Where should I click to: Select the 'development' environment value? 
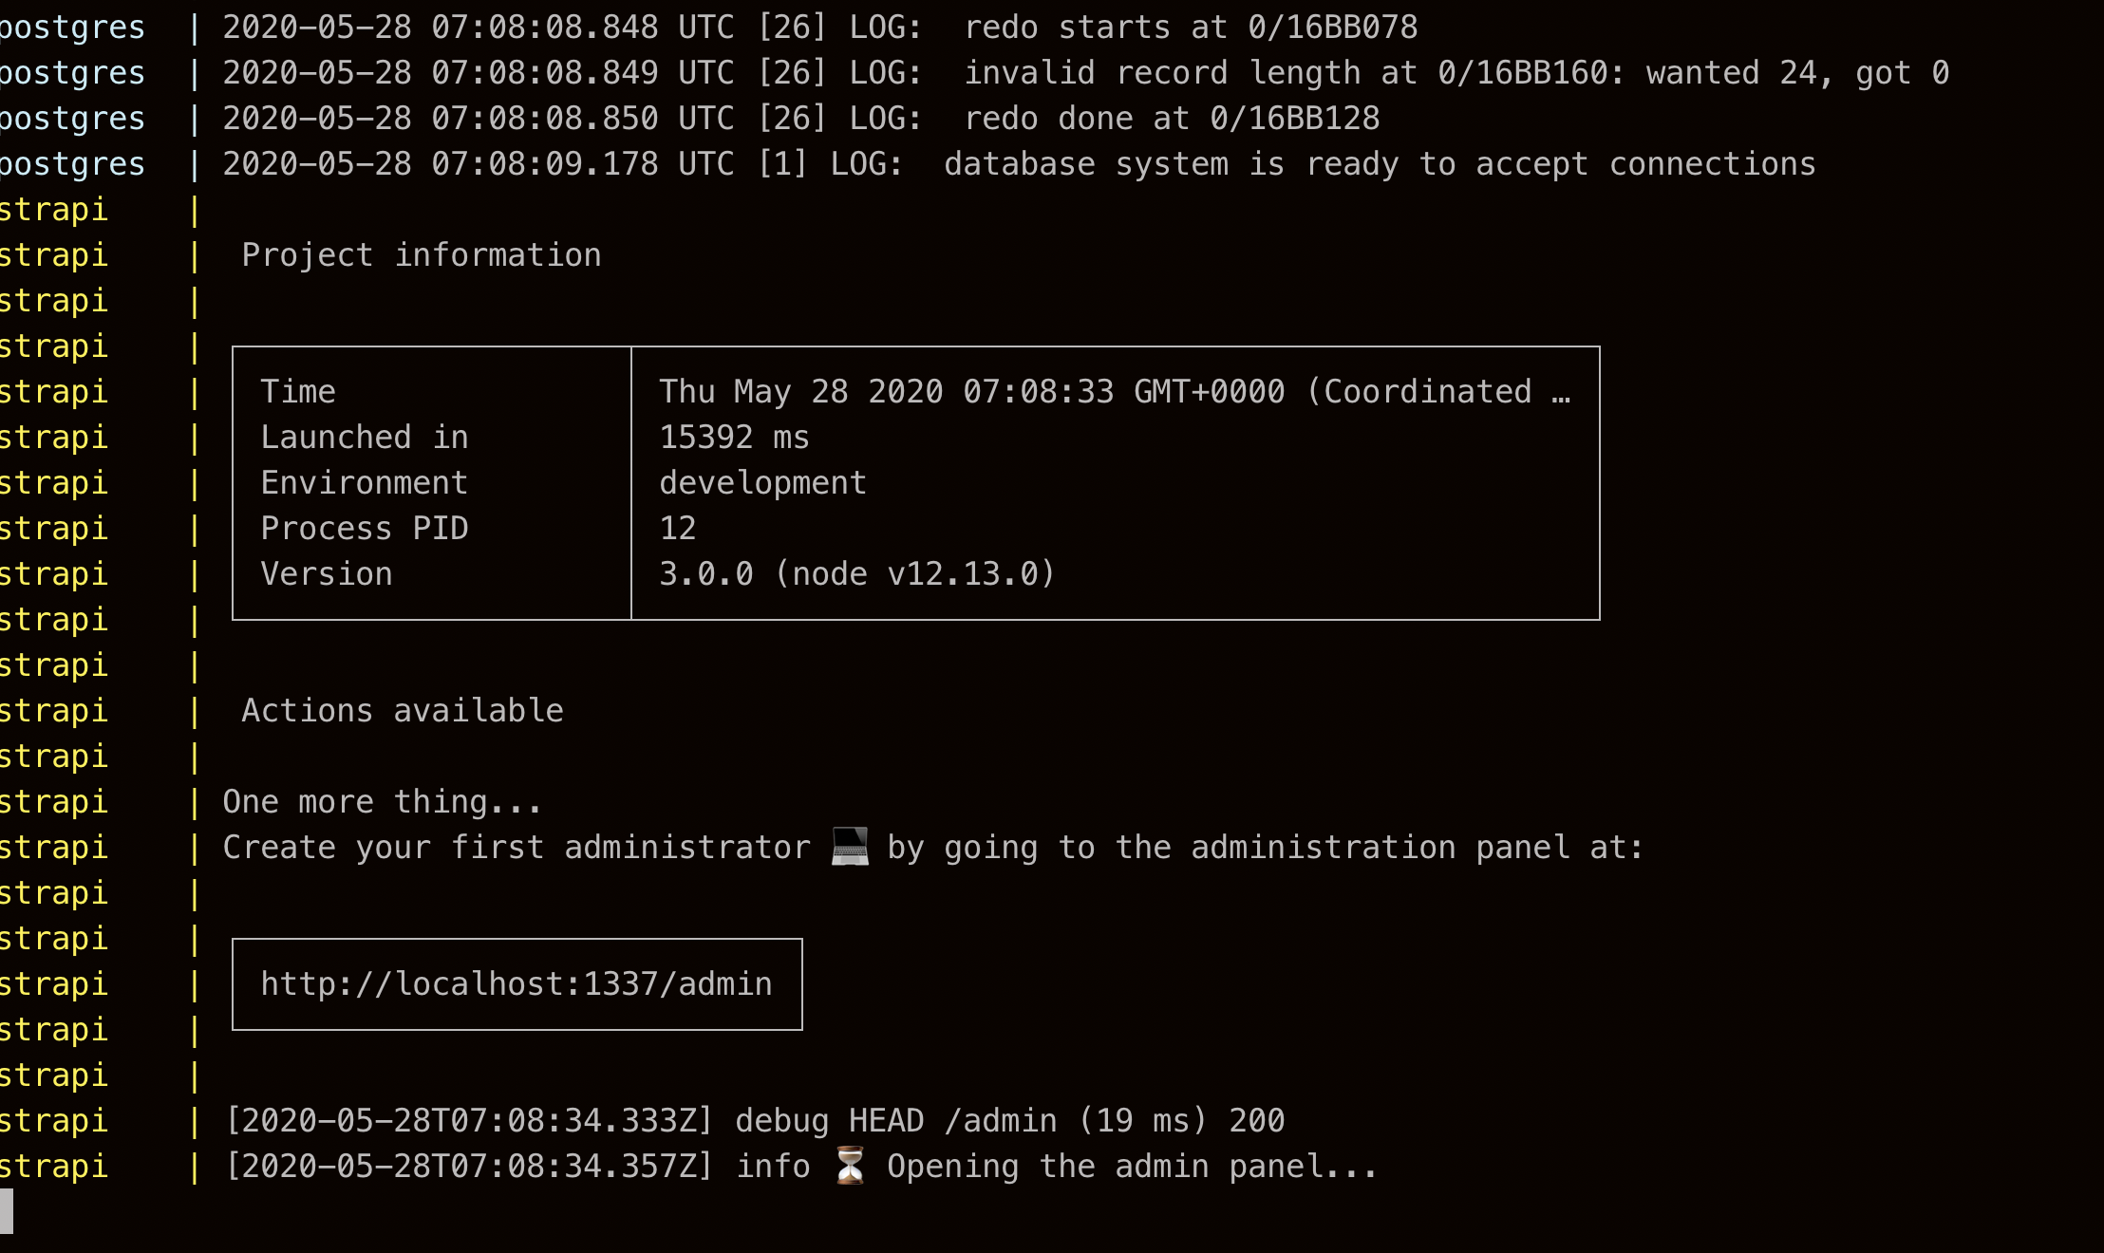click(x=762, y=483)
